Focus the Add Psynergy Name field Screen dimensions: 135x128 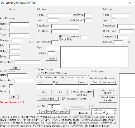pyautogui.click(x=19, y=24)
